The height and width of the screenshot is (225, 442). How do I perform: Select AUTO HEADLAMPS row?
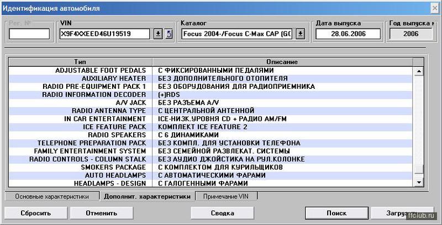[211, 175]
